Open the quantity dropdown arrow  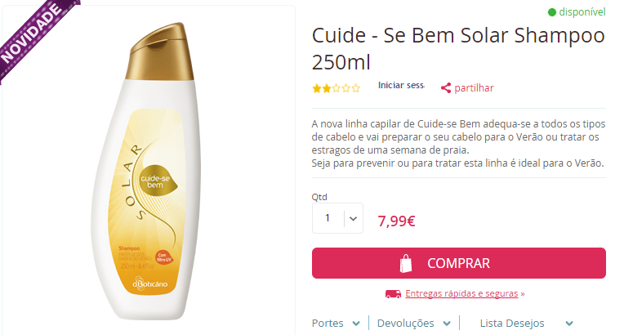coord(354,218)
